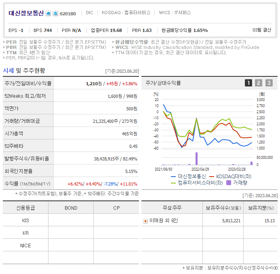Click the WICS : IT서비스 classification text
This screenshot has height=274, width=280.
click(175, 13)
